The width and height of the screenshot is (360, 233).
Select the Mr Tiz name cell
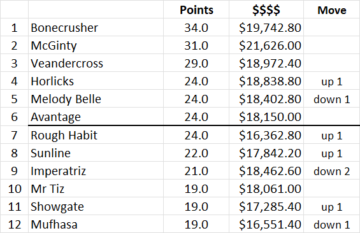pyautogui.click(x=96, y=188)
